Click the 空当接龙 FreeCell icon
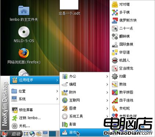 [115, 68]
